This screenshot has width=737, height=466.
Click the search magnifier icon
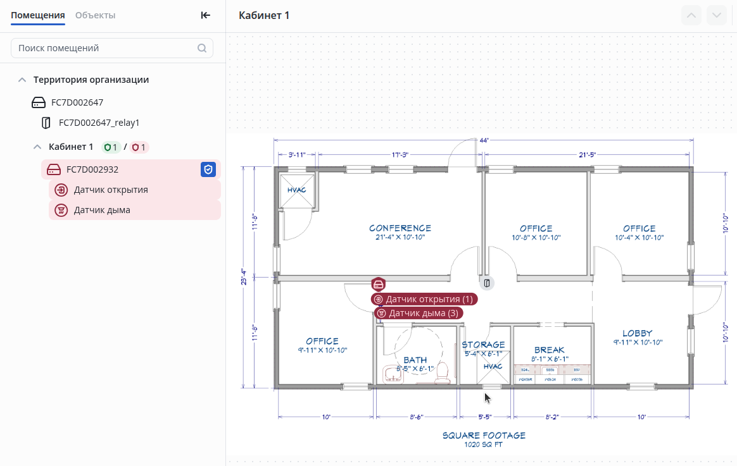[x=202, y=48]
